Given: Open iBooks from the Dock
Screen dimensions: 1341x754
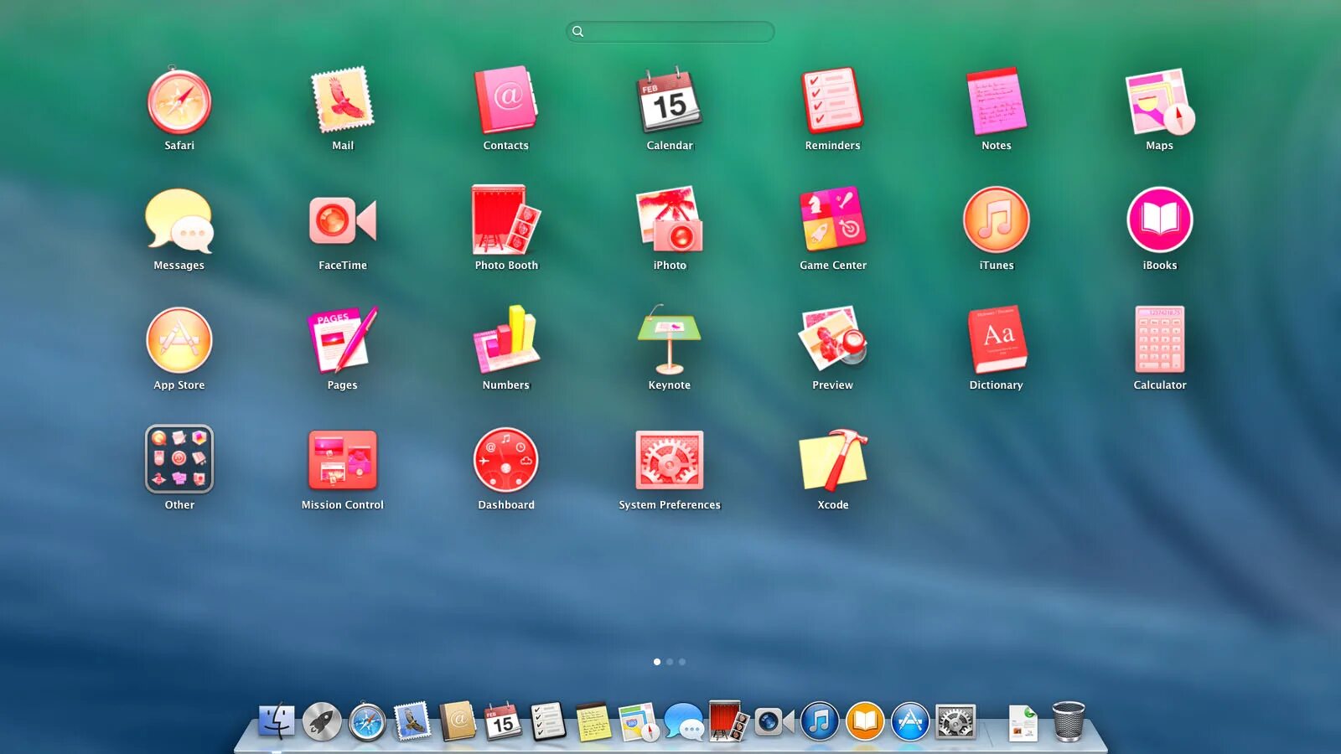Looking at the screenshot, I should 865,721.
